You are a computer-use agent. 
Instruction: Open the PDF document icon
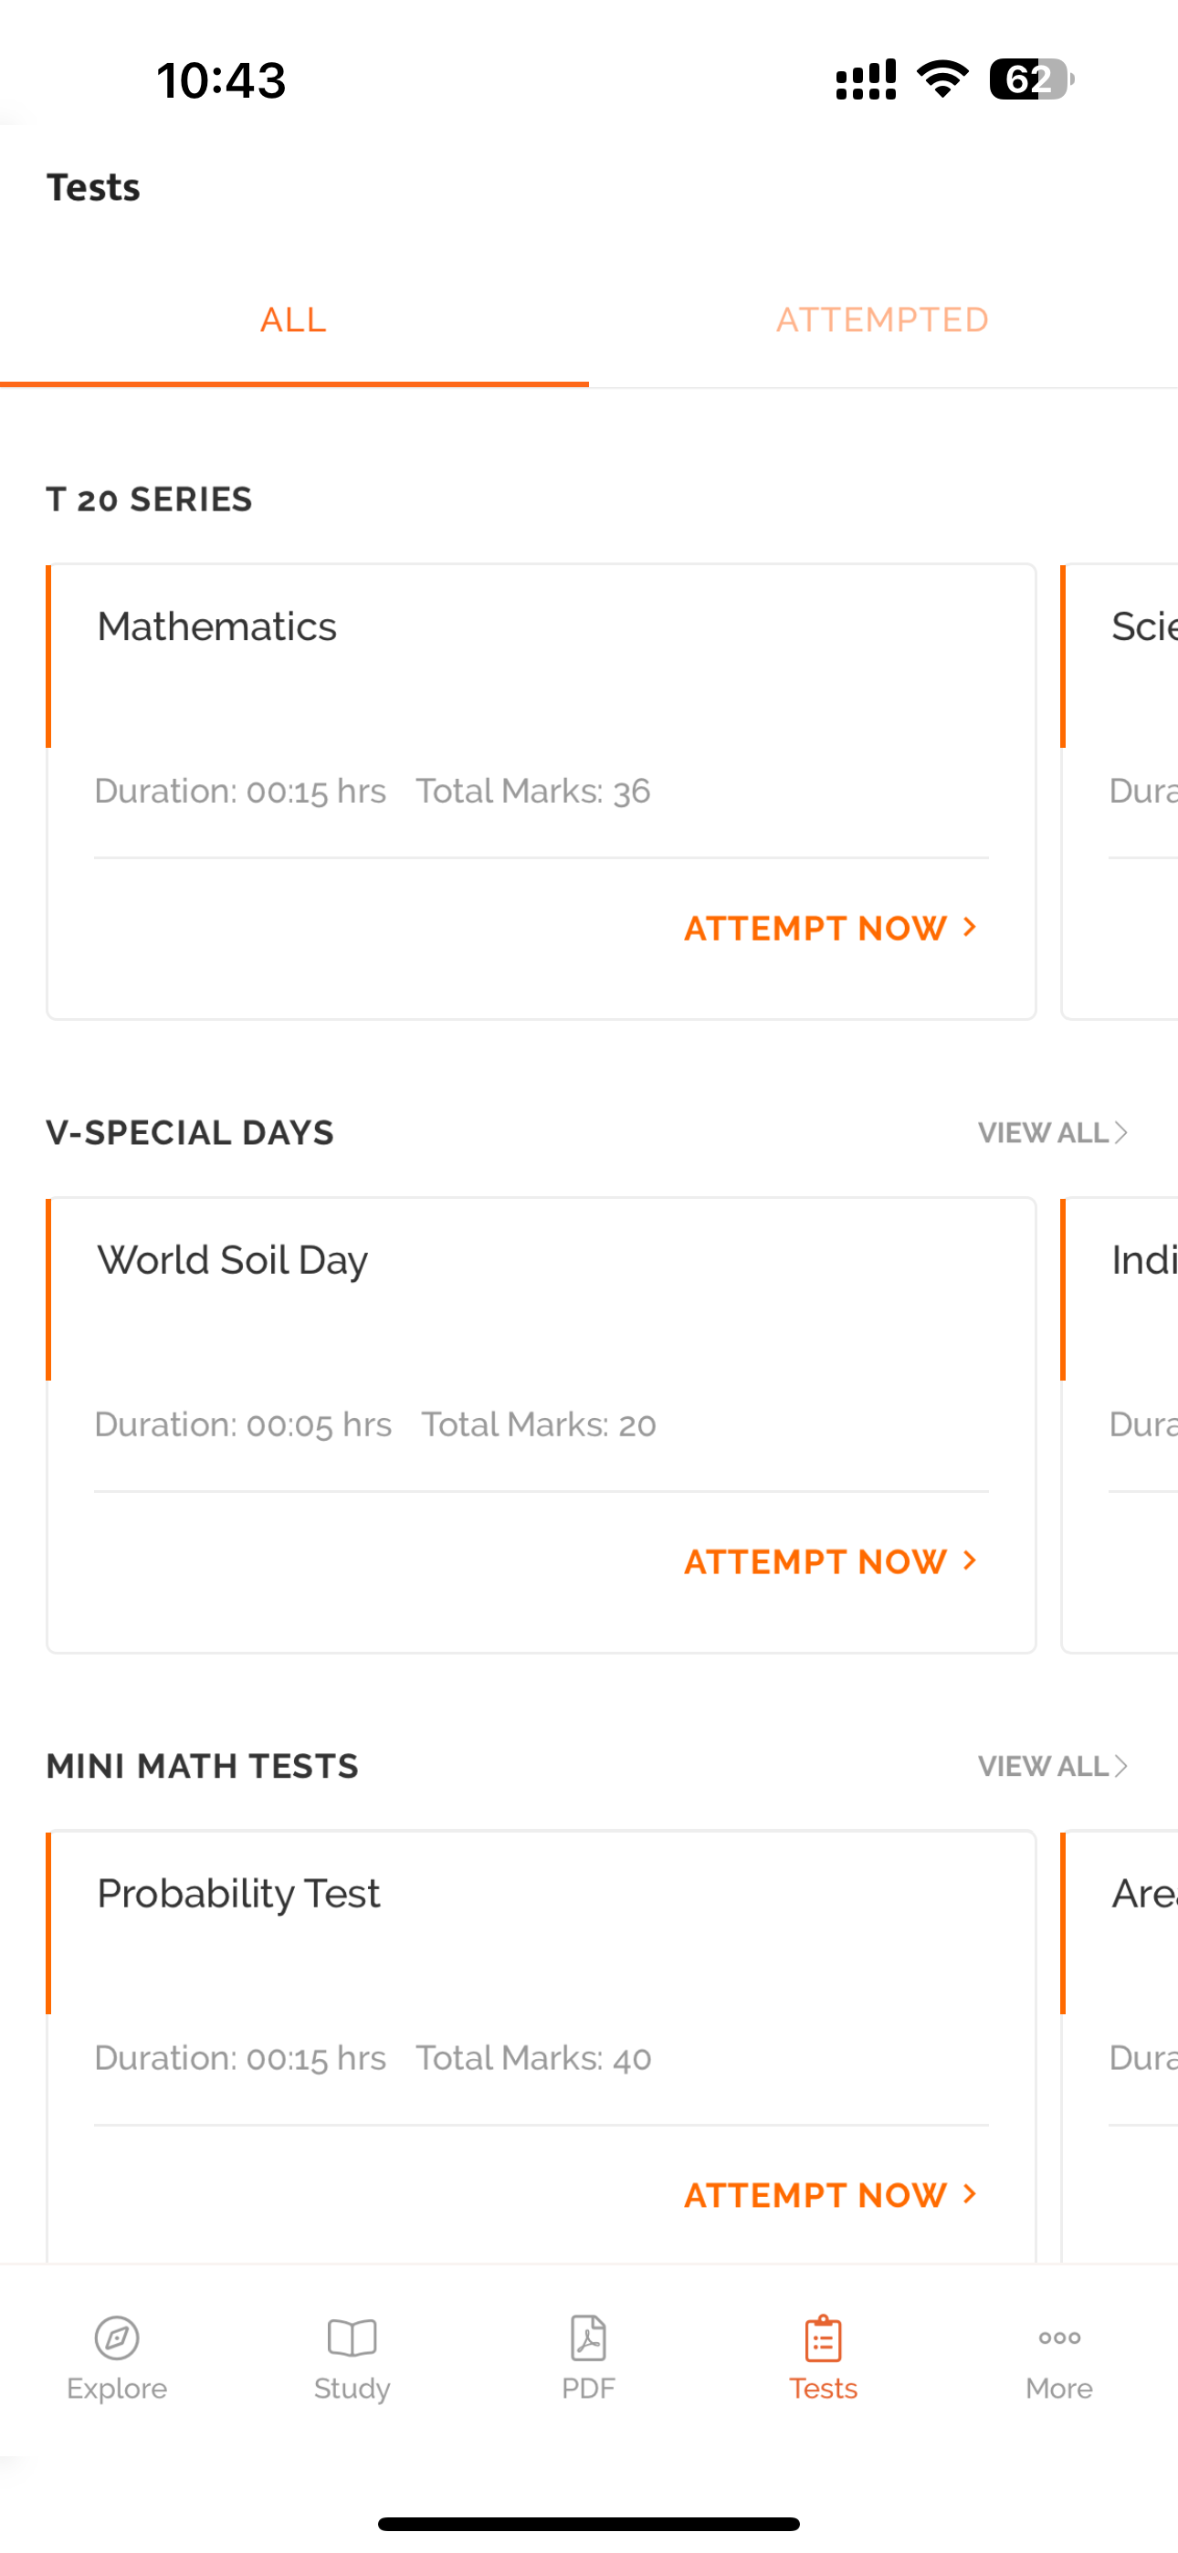coord(588,2338)
